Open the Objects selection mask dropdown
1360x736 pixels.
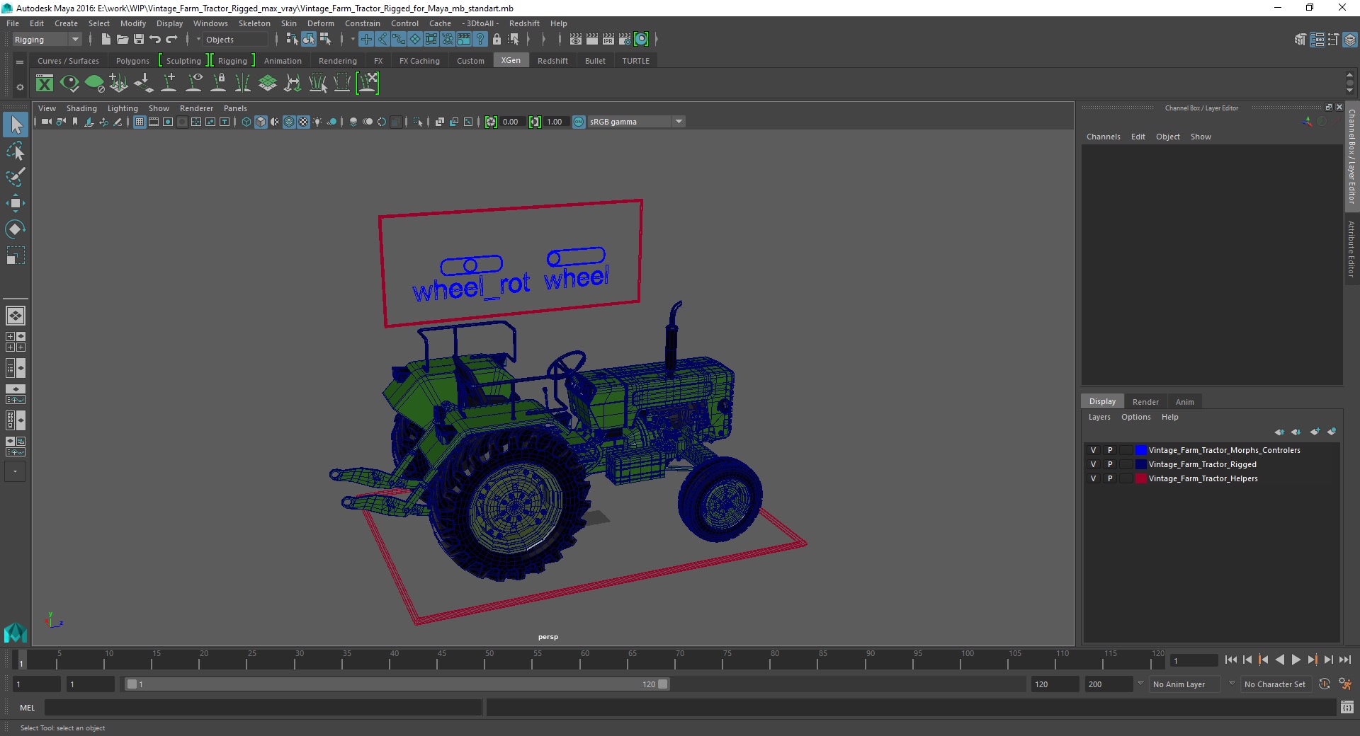tap(237, 40)
